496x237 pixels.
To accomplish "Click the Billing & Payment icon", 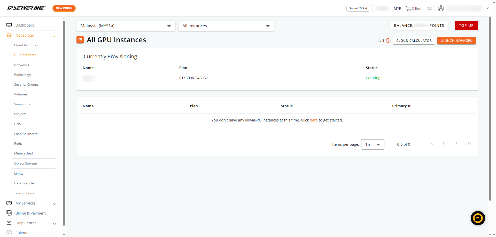I will point(9,213).
